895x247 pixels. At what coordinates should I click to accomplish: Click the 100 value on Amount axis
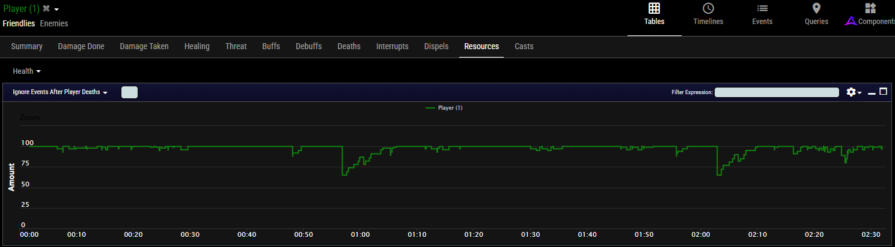pyautogui.click(x=27, y=143)
